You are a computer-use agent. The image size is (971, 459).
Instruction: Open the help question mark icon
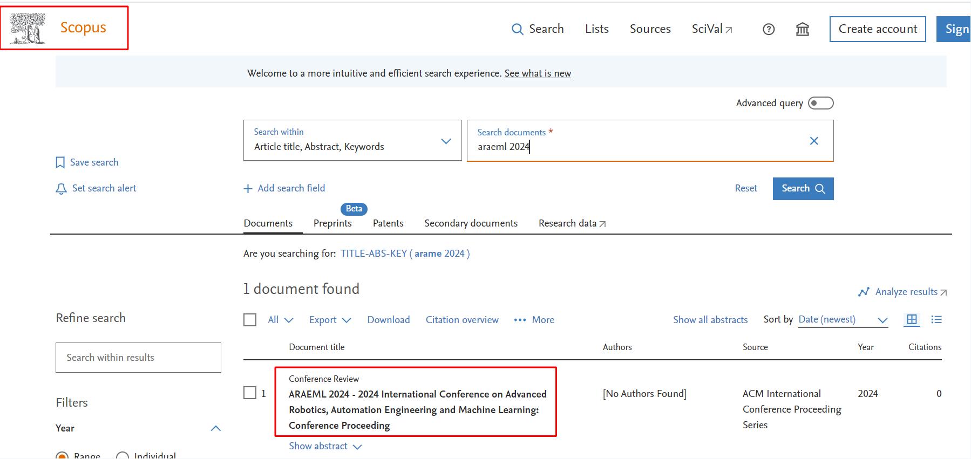point(769,29)
